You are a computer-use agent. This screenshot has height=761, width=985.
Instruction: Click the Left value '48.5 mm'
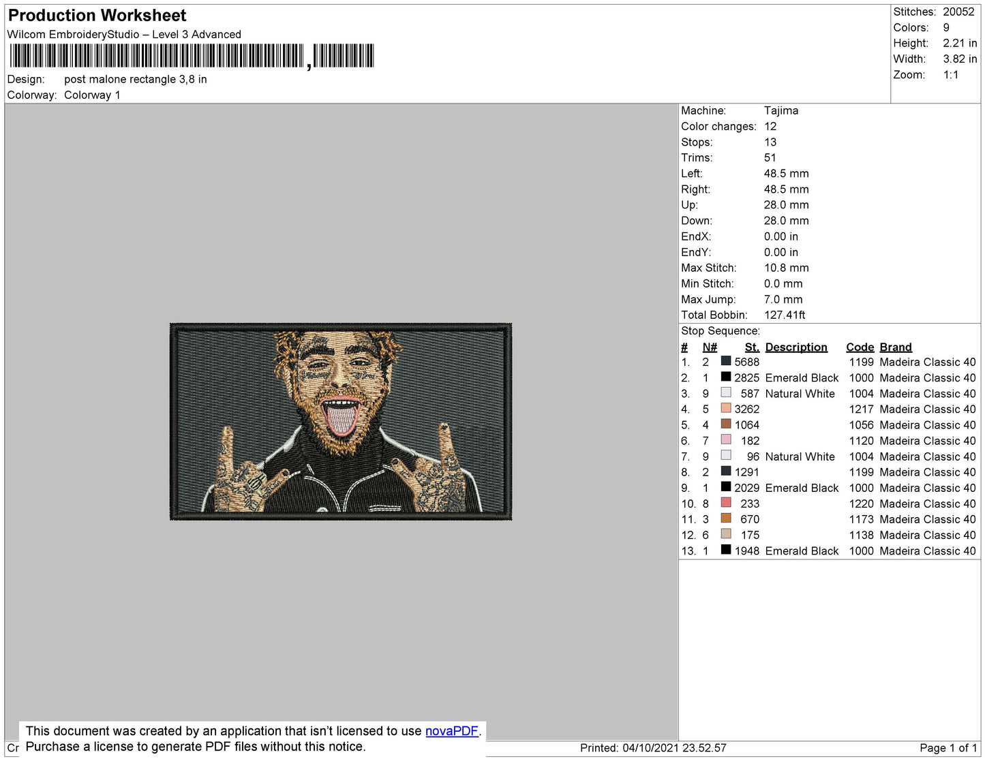(787, 173)
